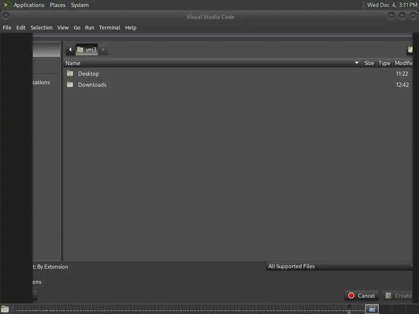Select the Downloads folder icon

[x=70, y=85]
